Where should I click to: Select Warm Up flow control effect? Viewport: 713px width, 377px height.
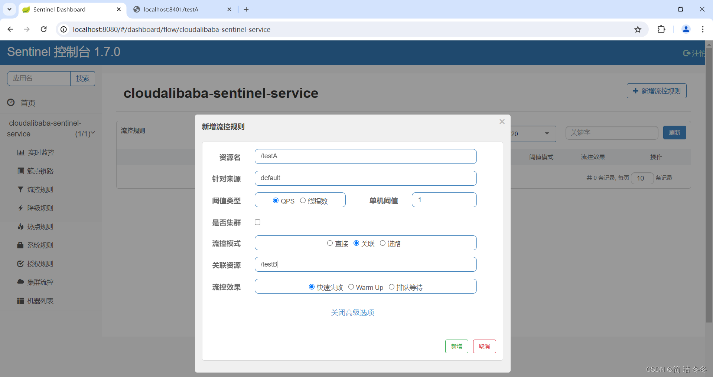(x=351, y=287)
